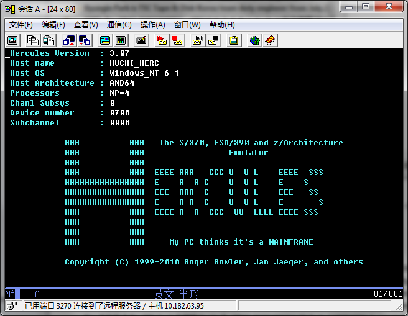Click the 'Hercules Version' text line

point(70,53)
